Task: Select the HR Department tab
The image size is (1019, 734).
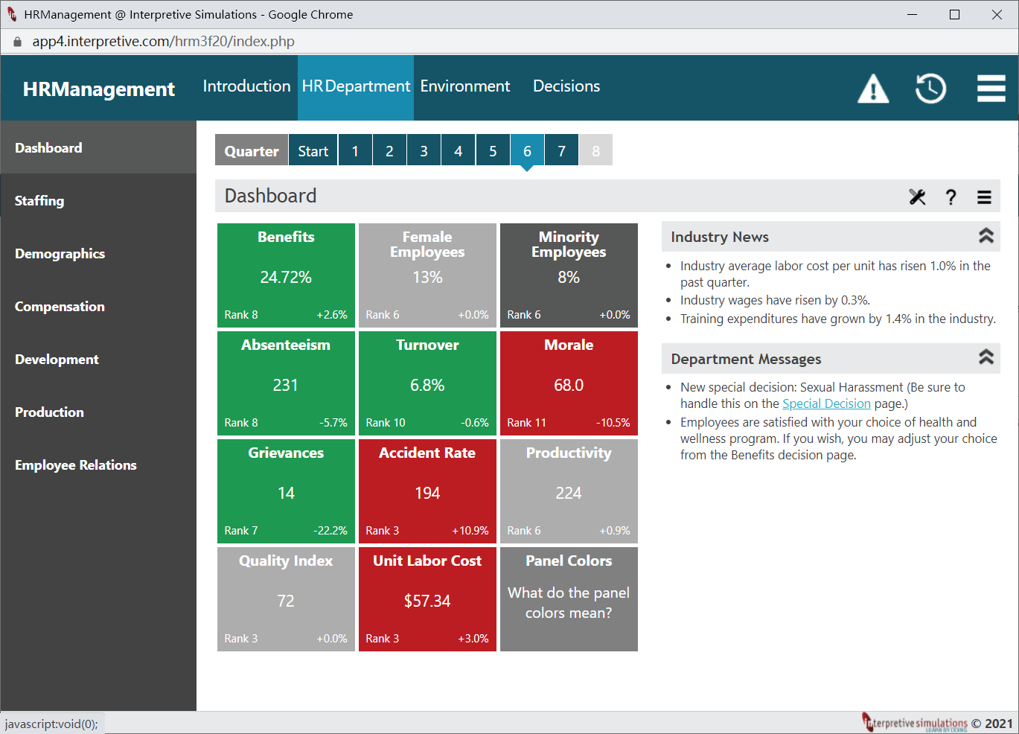Action: [356, 86]
